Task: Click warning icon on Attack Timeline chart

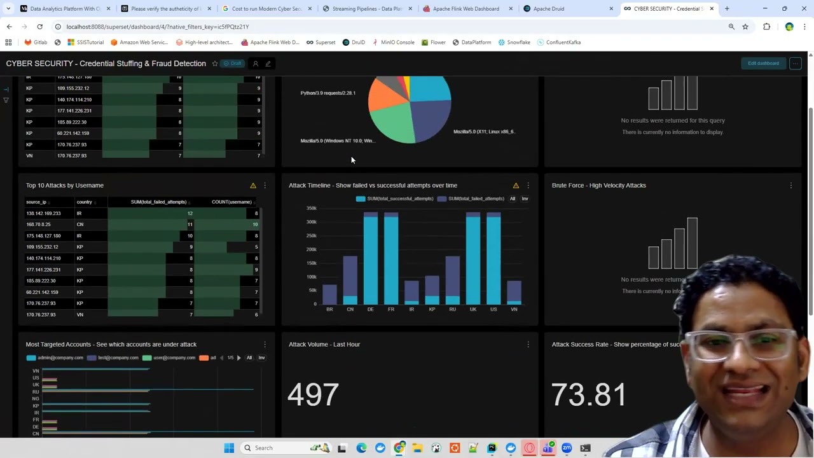Action: 516,185
